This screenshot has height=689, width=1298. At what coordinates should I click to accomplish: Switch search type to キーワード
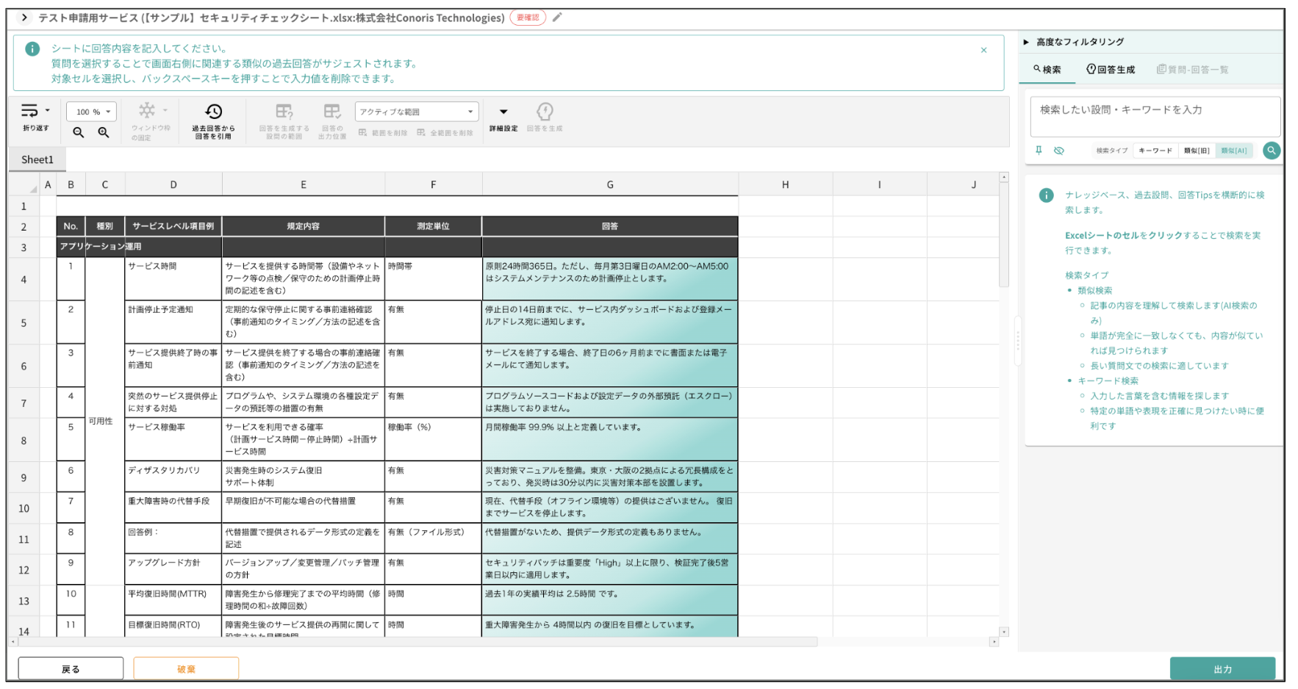1155,150
